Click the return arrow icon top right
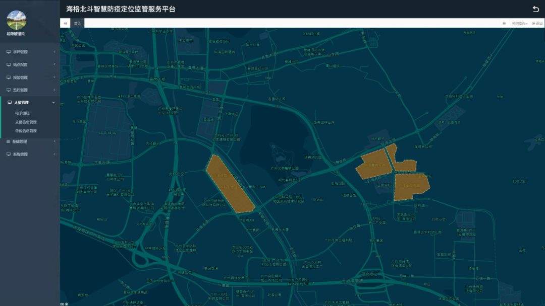This screenshot has height=306, width=545. click(537, 8)
